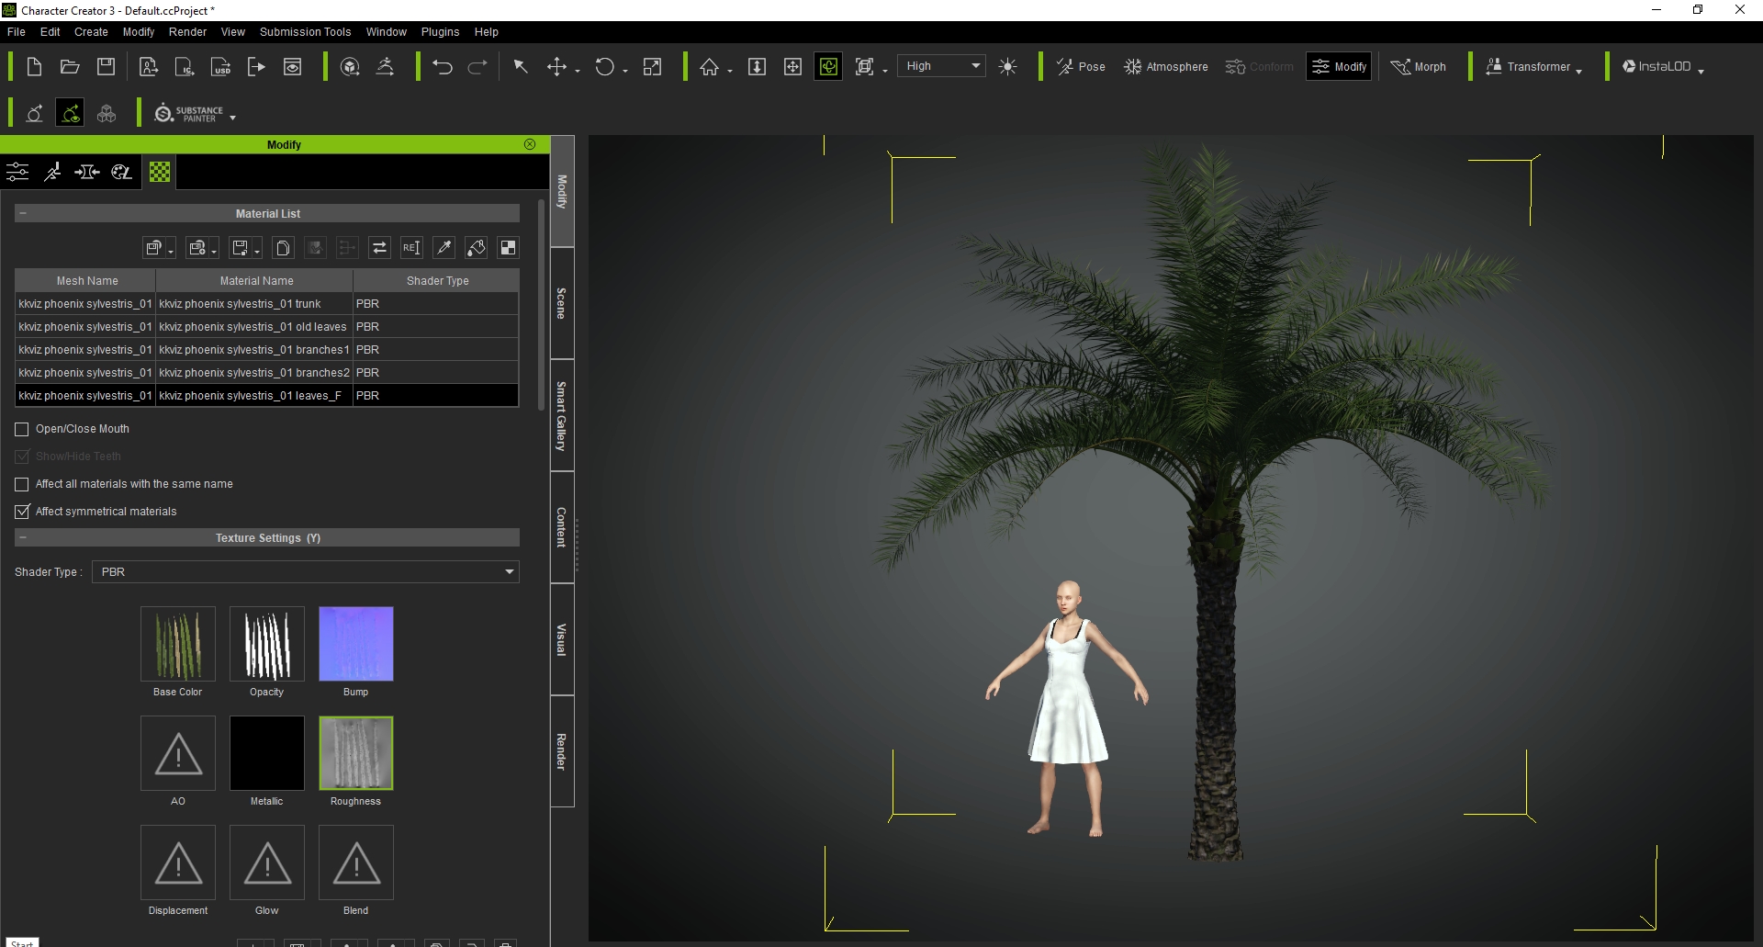The width and height of the screenshot is (1763, 947).
Task: Switch to the Smart Gallery side tab
Action: coord(562,415)
